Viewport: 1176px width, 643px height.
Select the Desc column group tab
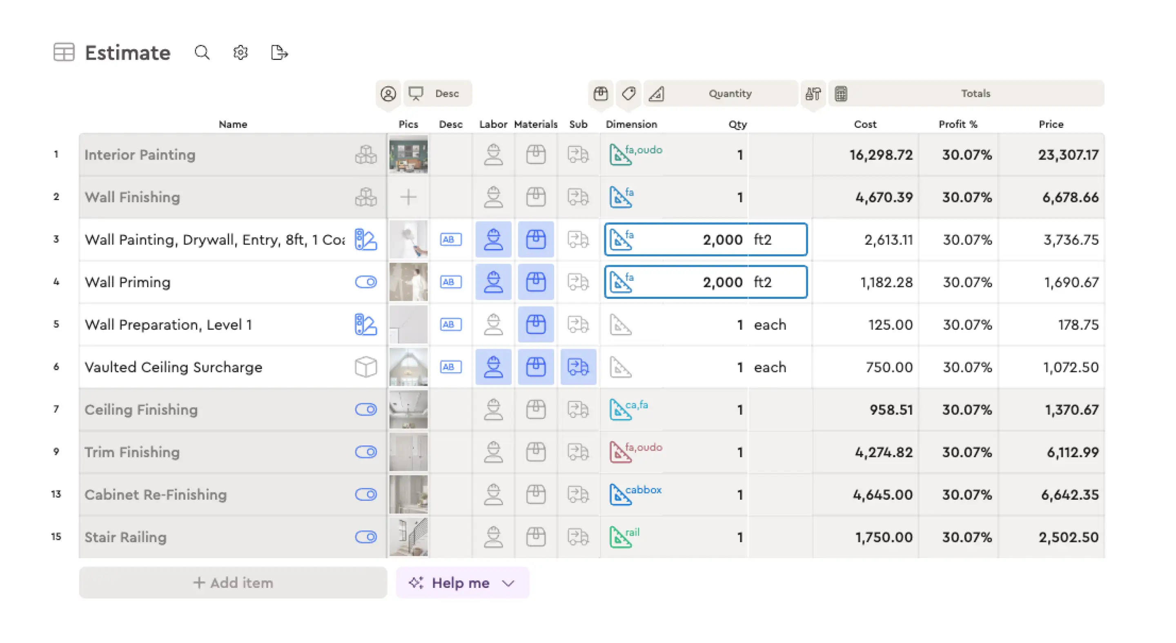(437, 93)
